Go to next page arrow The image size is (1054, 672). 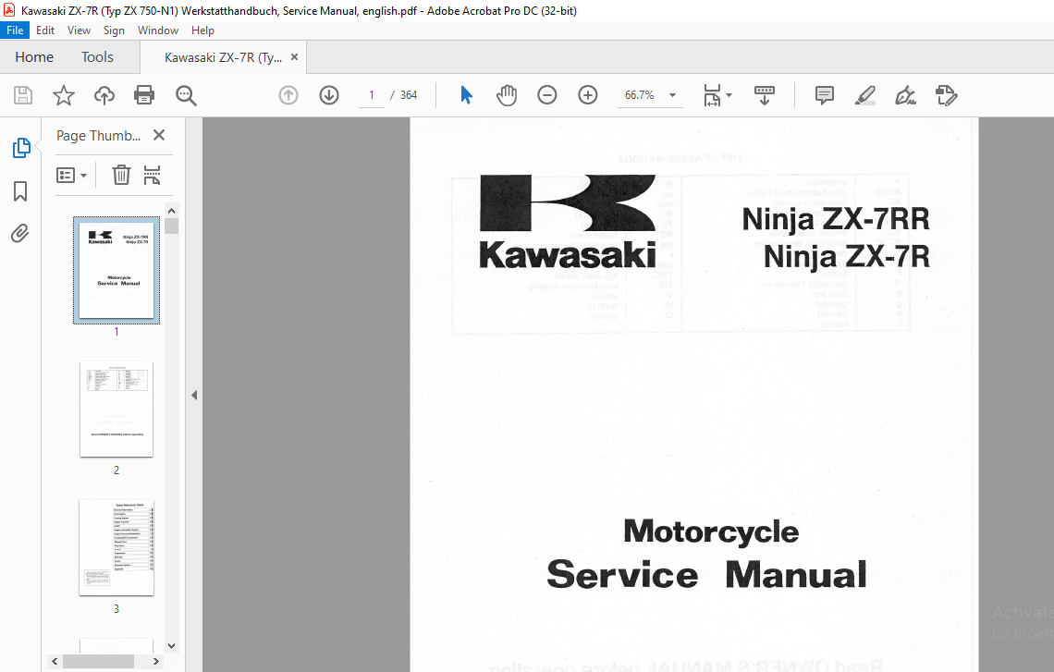click(329, 95)
